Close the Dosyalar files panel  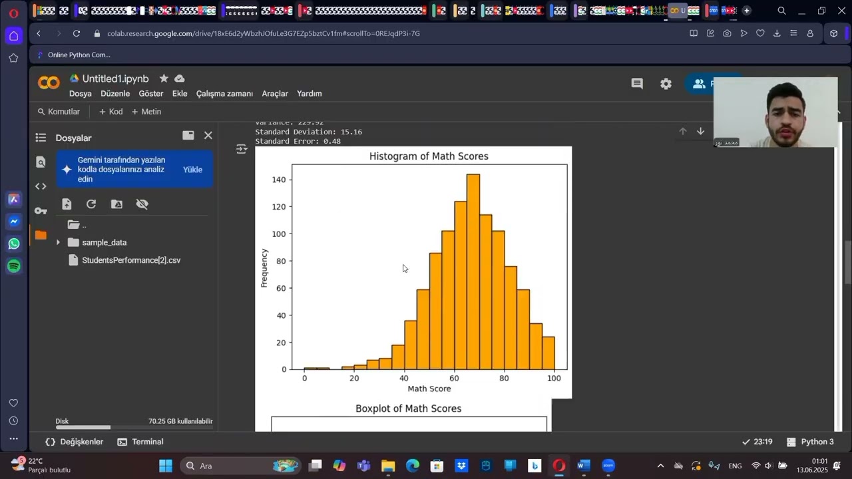tap(208, 135)
